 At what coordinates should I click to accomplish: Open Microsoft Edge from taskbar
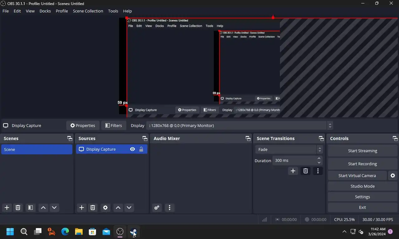(x=65, y=232)
